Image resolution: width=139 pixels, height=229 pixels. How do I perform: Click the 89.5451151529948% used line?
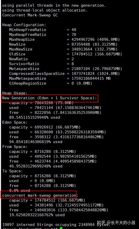click(35, 117)
